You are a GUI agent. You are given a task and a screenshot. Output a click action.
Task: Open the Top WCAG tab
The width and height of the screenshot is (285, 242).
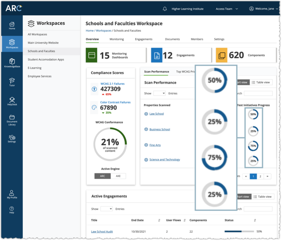tap(185, 72)
